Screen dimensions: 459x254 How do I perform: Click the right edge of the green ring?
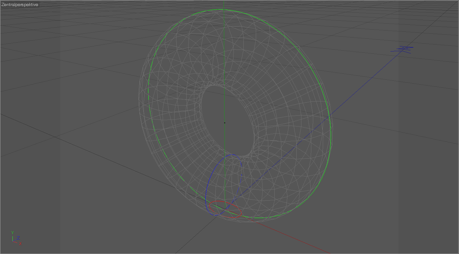330,127
